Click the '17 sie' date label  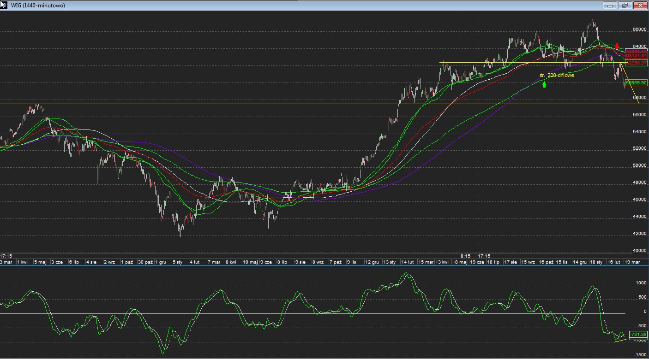pyautogui.click(x=511, y=262)
